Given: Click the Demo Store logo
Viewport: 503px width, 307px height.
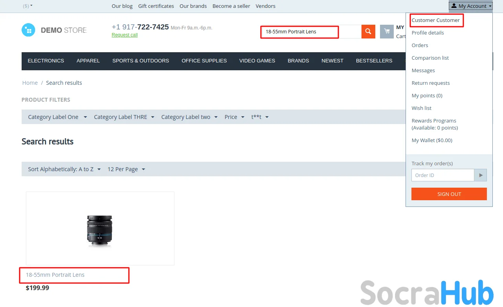Looking at the screenshot, I should [x=54, y=30].
